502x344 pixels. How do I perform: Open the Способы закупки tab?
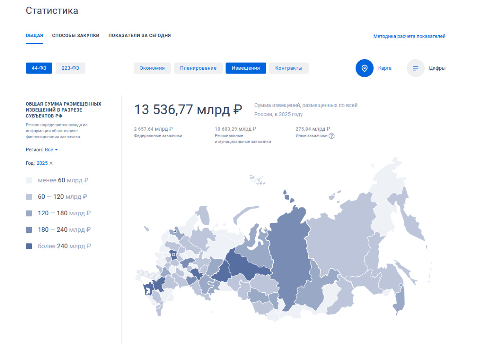tap(76, 36)
